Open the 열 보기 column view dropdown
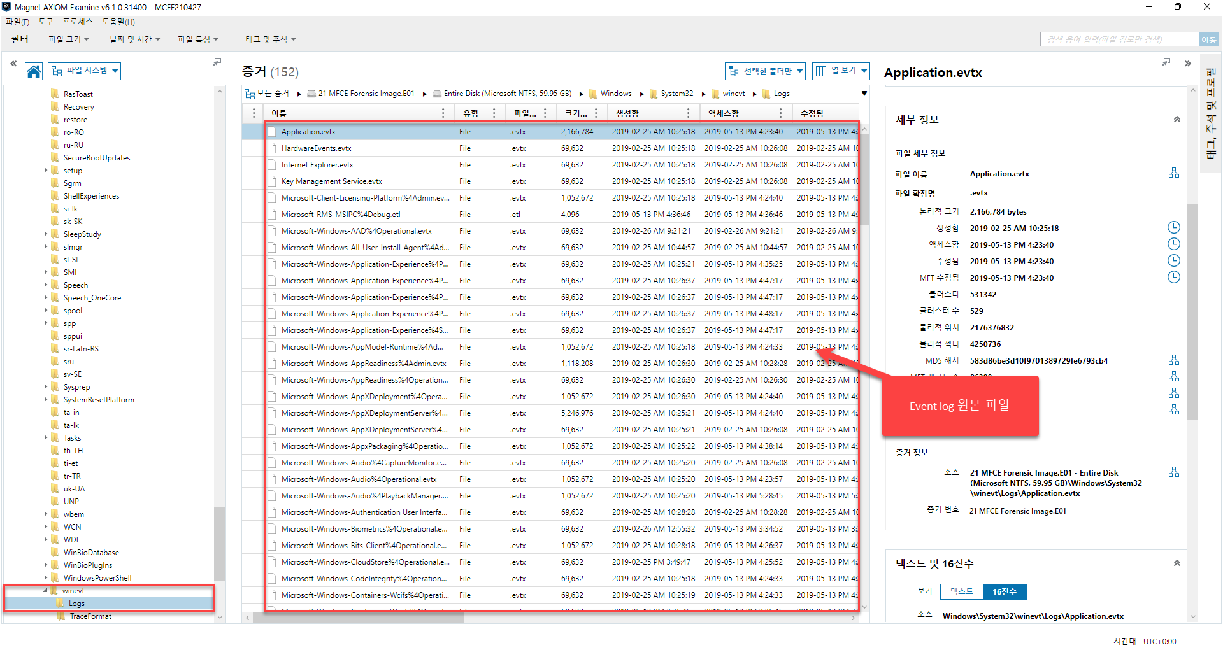Image resolution: width=1223 pixels, height=657 pixels. pos(841,71)
